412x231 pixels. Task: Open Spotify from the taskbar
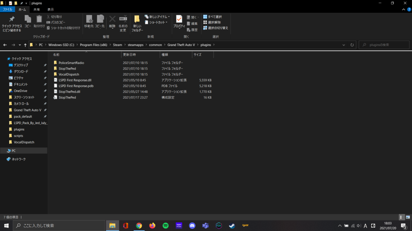(166, 226)
